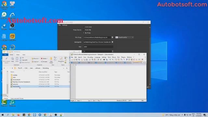The image size is (208, 117).
Task: Click Rename in the Explorer ribbon
Action: [x=44, y=62]
